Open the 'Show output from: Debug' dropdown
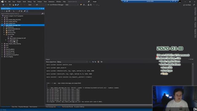The height and width of the screenshot is (111, 197). pos(72,62)
